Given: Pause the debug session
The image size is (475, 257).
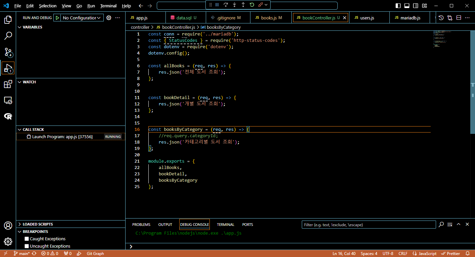Looking at the screenshot, I should click(x=217, y=5).
